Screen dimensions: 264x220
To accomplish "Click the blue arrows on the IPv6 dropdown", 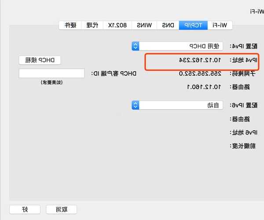I will coord(136,105).
